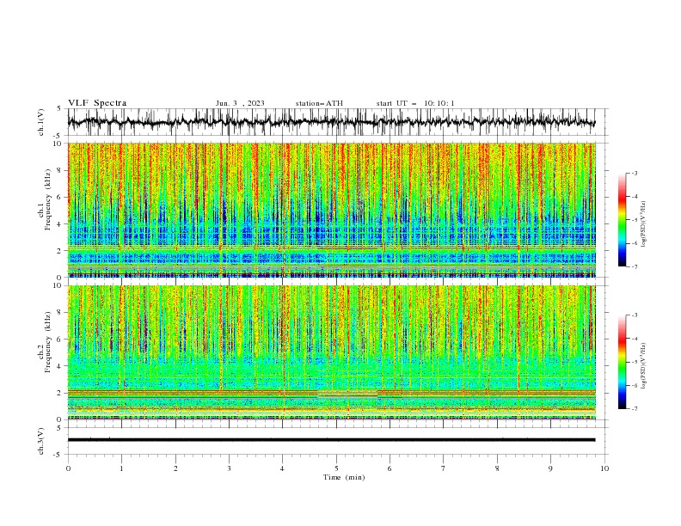Click the "ch.3(V)" axis label
Viewport: 681px width, 526px height.
point(41,441)
